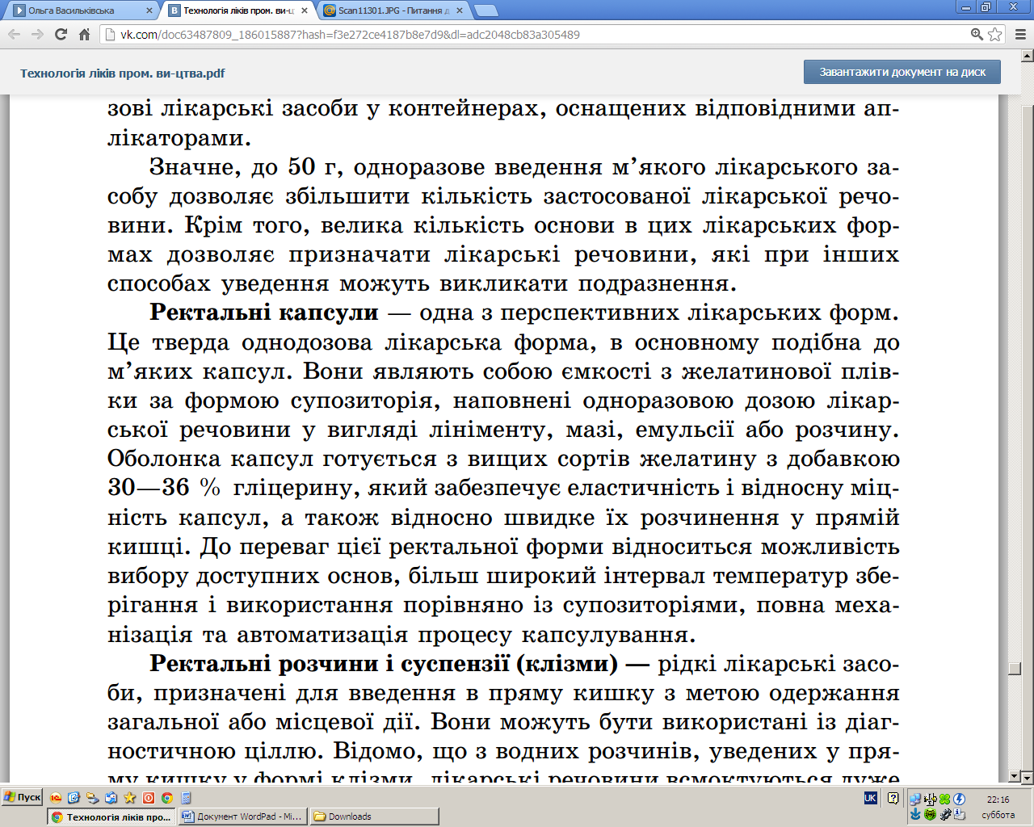Open the Пуск start menu
The width and height of the screenshot is (1034, 827).
coord(23,797)
